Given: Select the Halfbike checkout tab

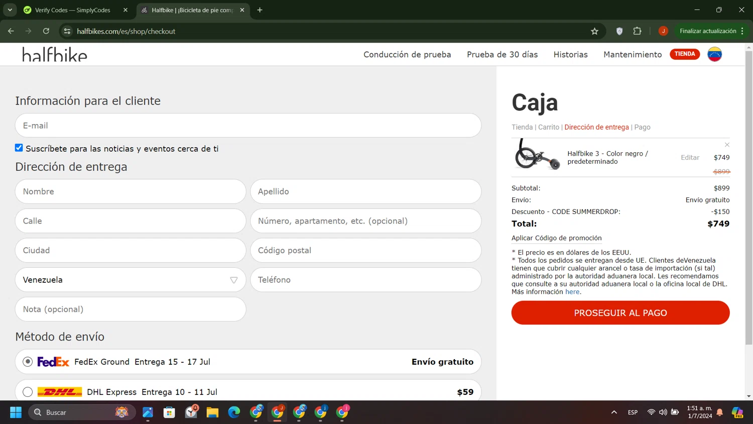Looking at the screenshot, I should [193, 10].
